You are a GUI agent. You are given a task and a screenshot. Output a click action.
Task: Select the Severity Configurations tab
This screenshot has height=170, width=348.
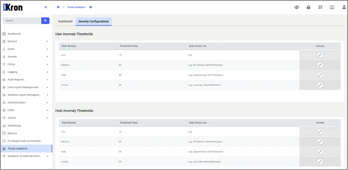[93, 22]
